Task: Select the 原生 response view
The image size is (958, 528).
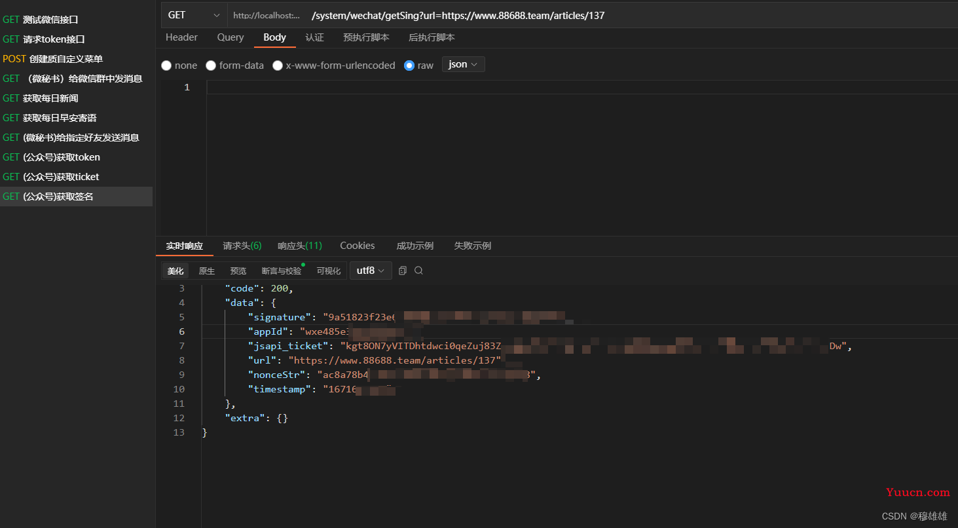Action: pos(207,271)
